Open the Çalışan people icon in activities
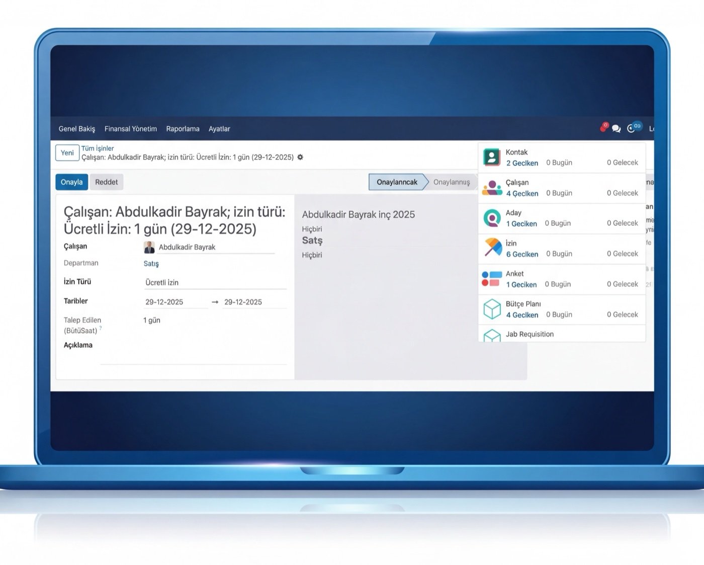The height and width of the screenshot is (565, 704). pyautogui.click(x=492, y=188)
